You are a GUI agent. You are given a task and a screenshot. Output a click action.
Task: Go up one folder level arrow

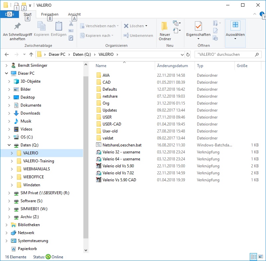(x=31, y=54)
